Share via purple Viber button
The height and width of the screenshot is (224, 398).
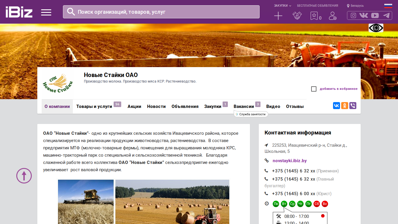(x=353, y=106)
